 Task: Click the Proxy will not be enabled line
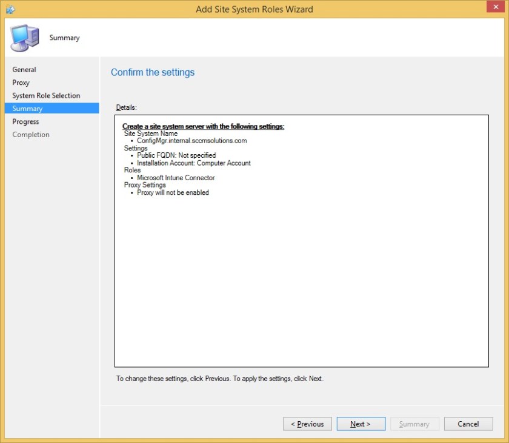(x=174, y=192)
